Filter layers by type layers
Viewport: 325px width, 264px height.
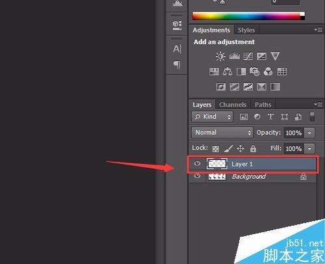click(x=270, y=117)
